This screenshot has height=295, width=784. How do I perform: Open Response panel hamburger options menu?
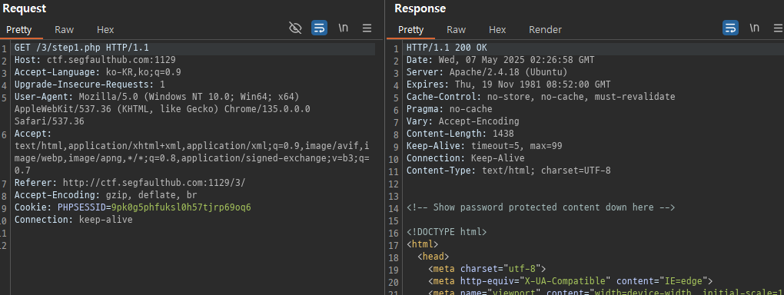(x=778, y=28)
